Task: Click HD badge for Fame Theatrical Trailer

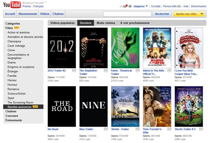Action: pyautogui.click(x=138, y=70)
